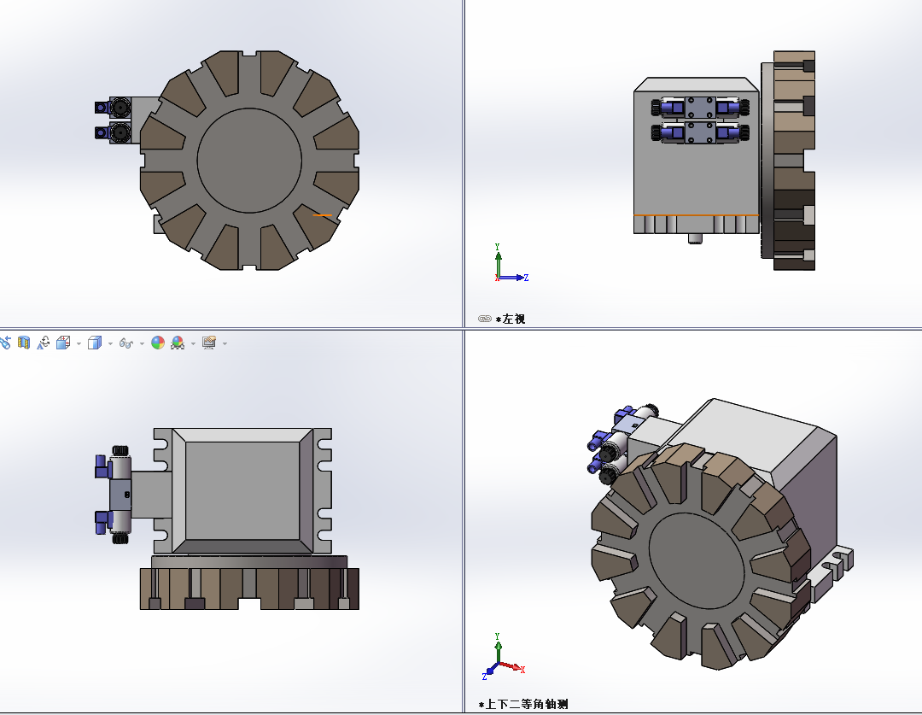
Task: Click the coordinate triad in the left view pane
Action: click(x=511, y=263)
